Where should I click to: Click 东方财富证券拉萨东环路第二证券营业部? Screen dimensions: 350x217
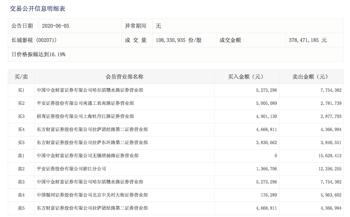coord(92,143)
